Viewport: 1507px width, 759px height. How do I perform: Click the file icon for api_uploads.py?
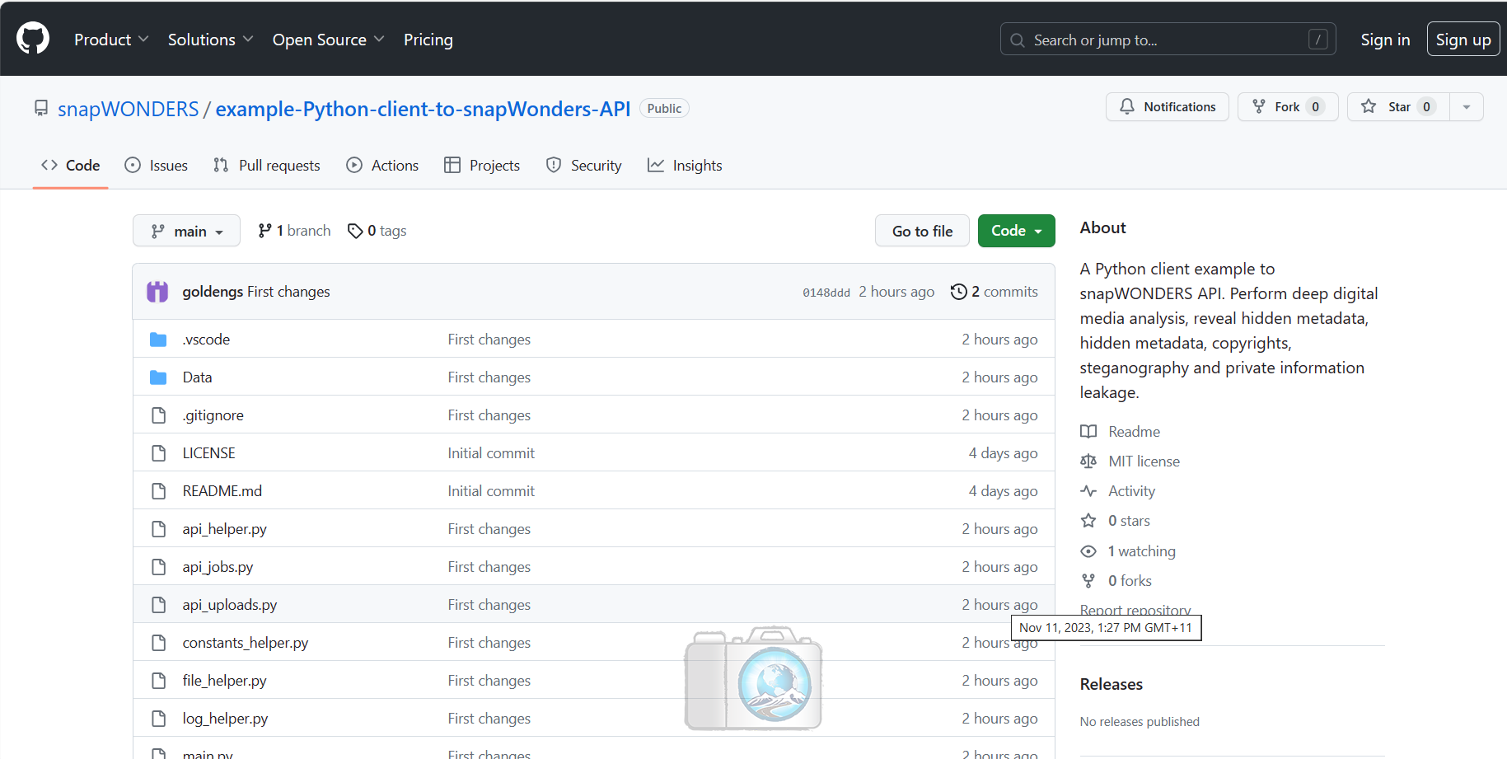[158, 605]
